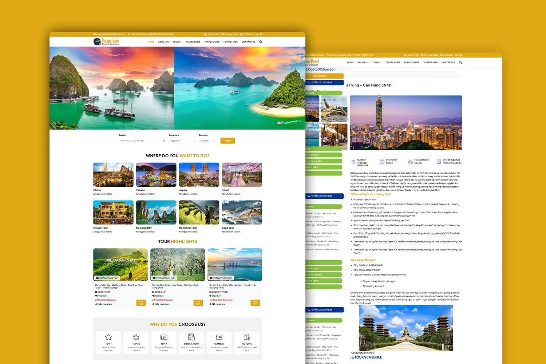
Task: Go to TRAVEL NEWS in the home page menu
Action: (193, 42)
